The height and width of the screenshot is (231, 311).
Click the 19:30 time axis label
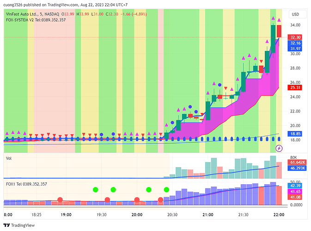click(102, 215)
